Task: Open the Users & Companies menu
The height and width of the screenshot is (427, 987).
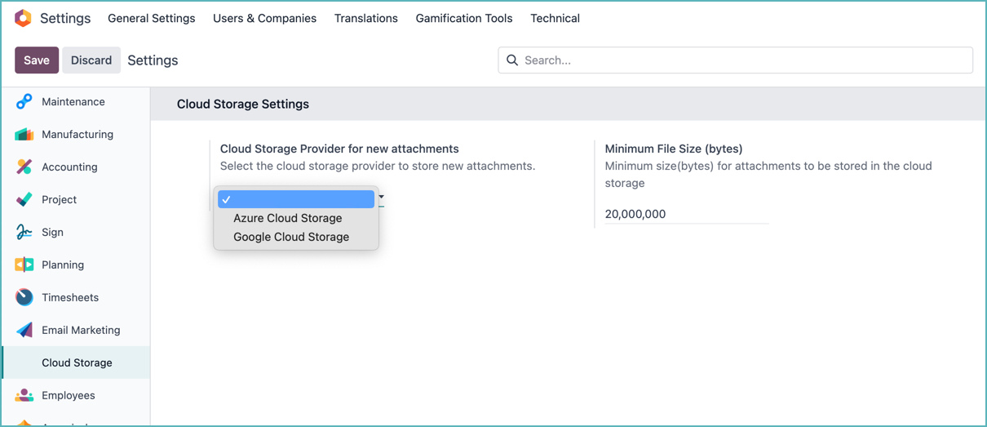Action: (264, 18)
